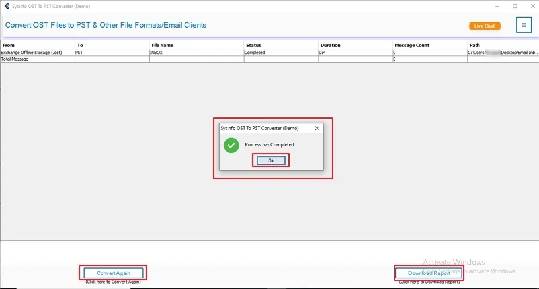Viewport: 539px width, 289px height.
Task: Select the Path column header
Action: pos(503,45)
